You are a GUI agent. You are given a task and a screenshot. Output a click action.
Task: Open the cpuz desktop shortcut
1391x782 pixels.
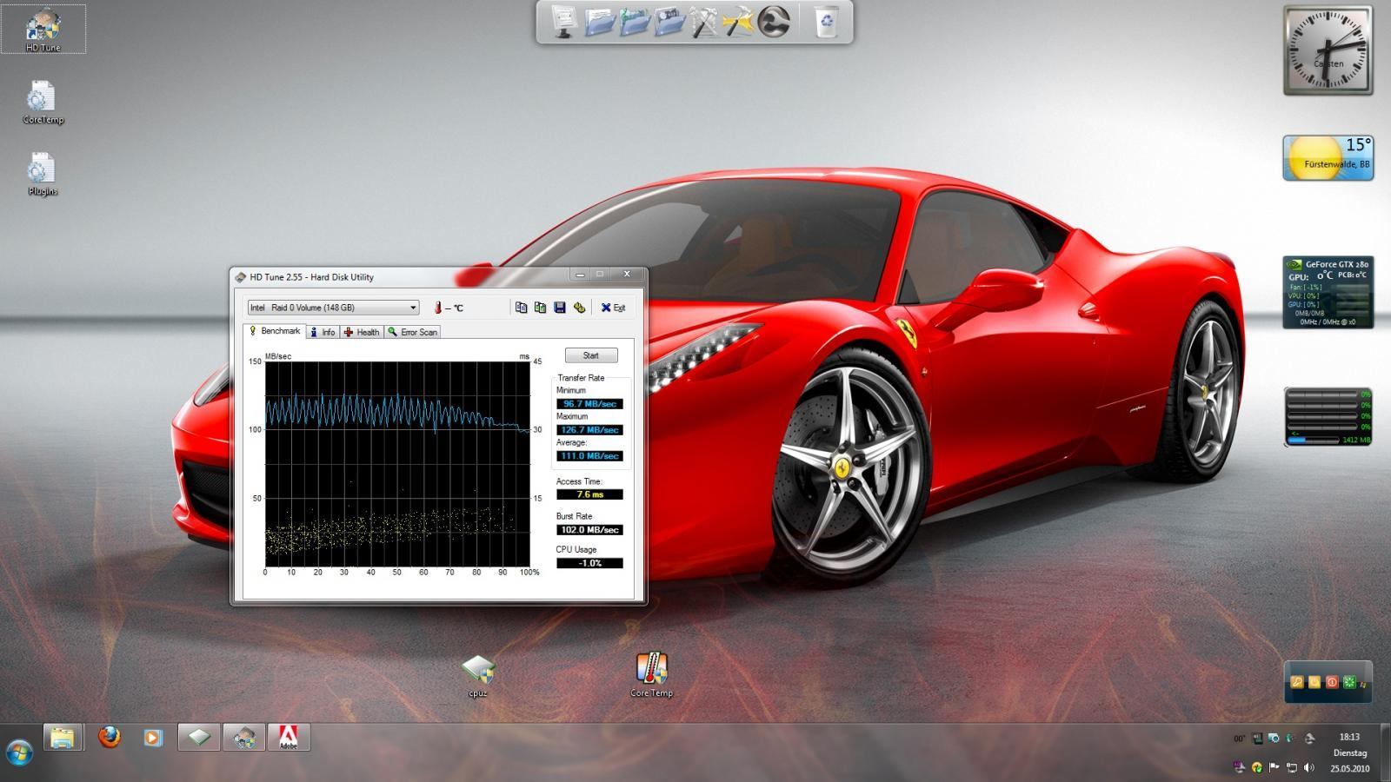click(477, 676)
